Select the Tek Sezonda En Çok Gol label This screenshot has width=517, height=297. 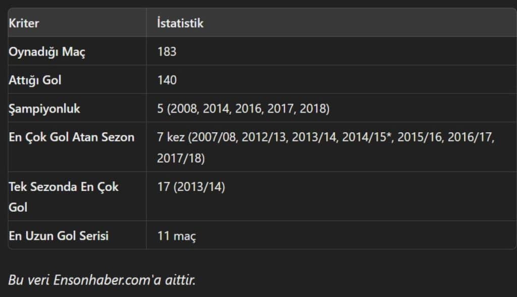[63, 197]
